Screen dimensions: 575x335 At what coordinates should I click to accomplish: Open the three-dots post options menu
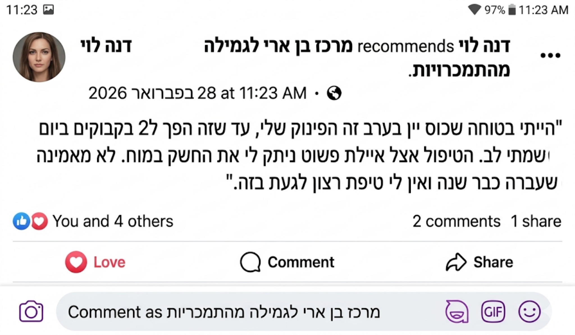point(550,55)
